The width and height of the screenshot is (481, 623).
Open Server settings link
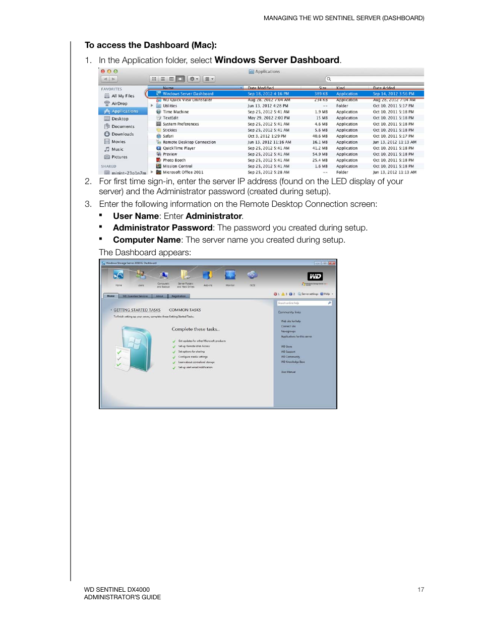308,294
